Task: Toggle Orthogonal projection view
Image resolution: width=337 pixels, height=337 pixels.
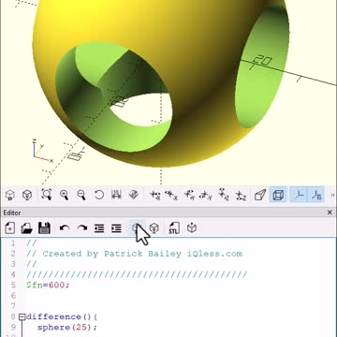Action: point(278,196)
